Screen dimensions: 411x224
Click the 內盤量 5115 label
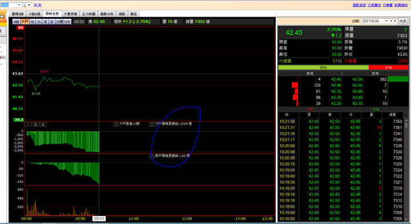[x=311, y=61]
